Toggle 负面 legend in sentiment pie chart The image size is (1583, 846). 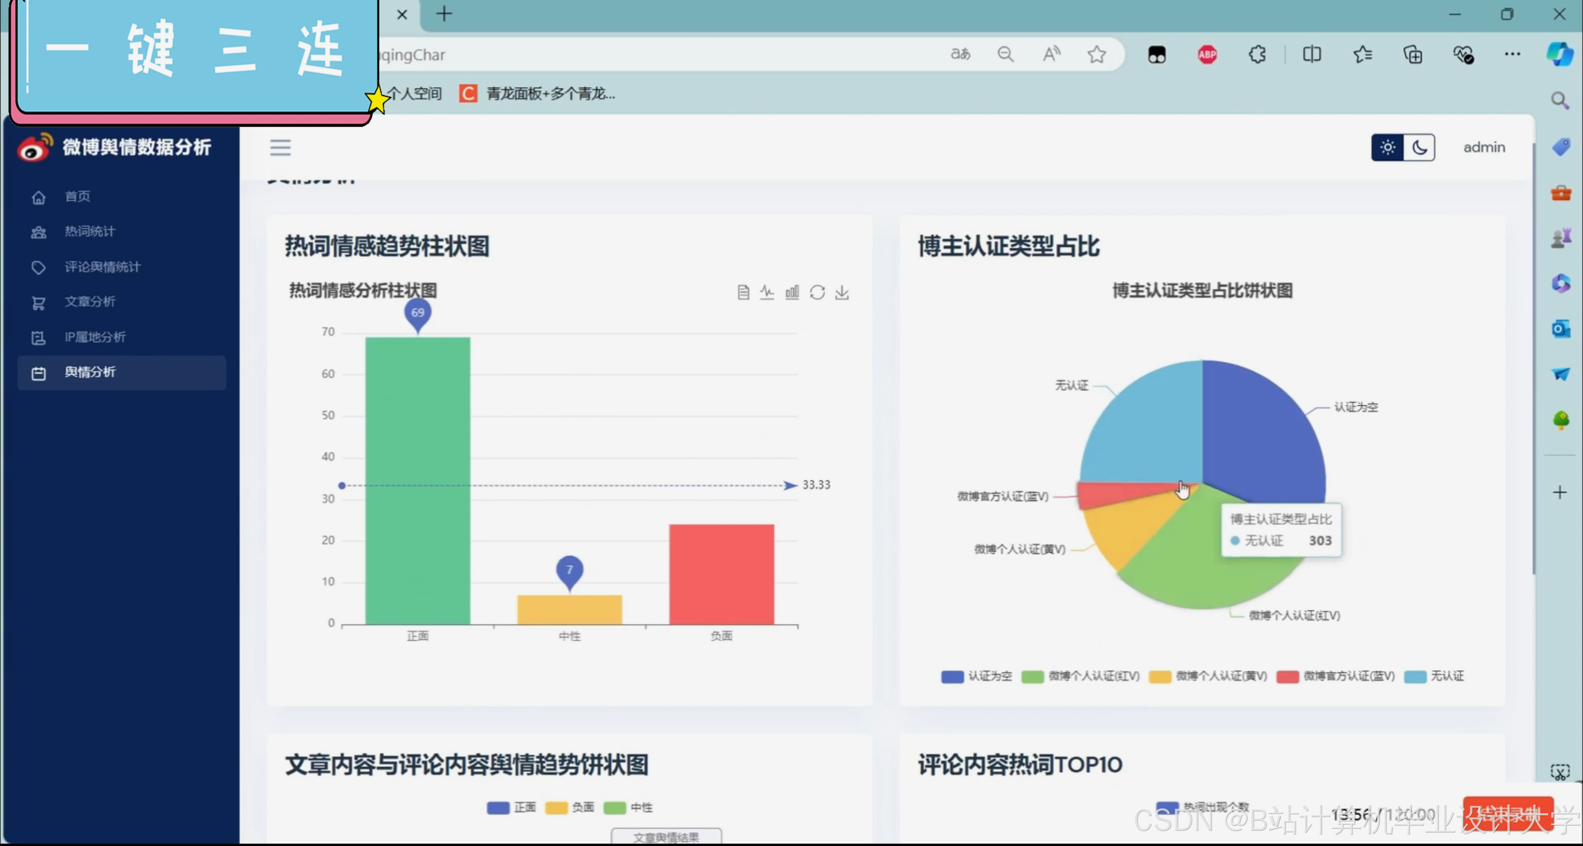[569, 807]
